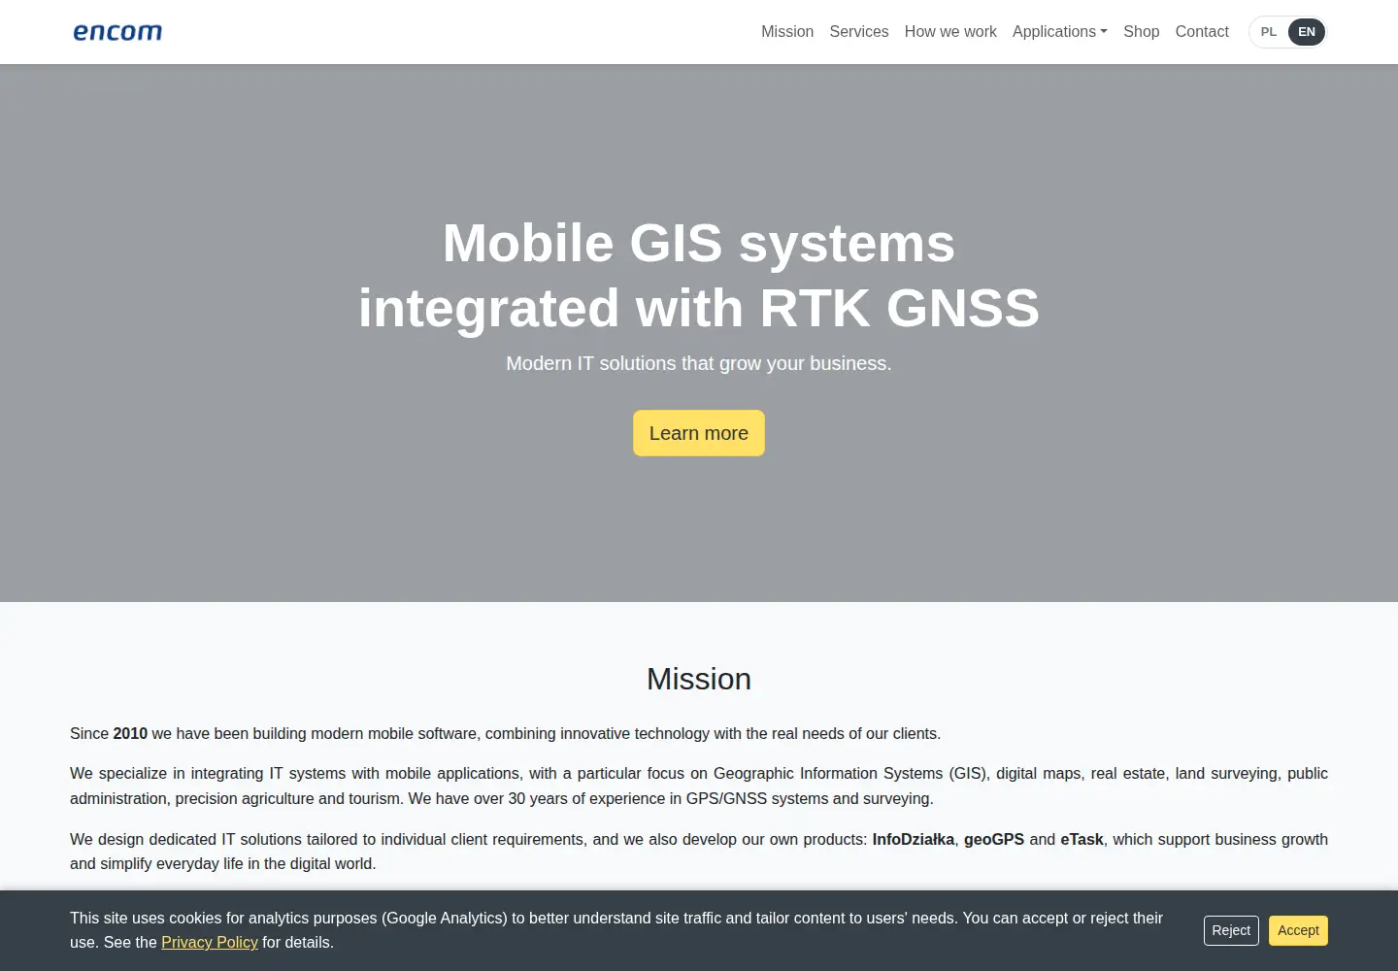1398x971 pixels.
Task: Open the Privacy Policy link
Action: point(210,942)
